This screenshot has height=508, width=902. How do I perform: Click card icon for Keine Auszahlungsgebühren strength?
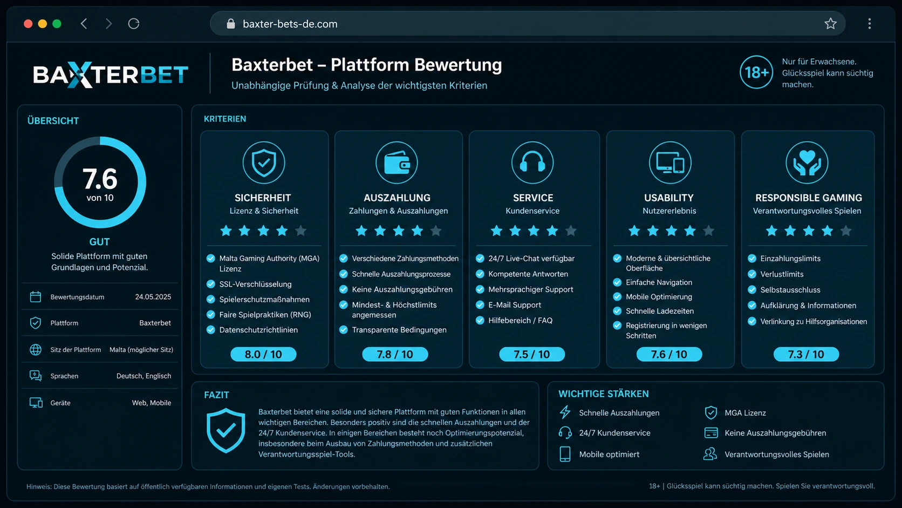tap(711, 433)
